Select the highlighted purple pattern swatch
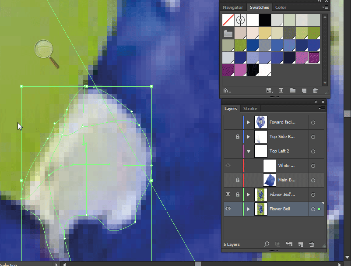351x266 pixels. [314, 57]
